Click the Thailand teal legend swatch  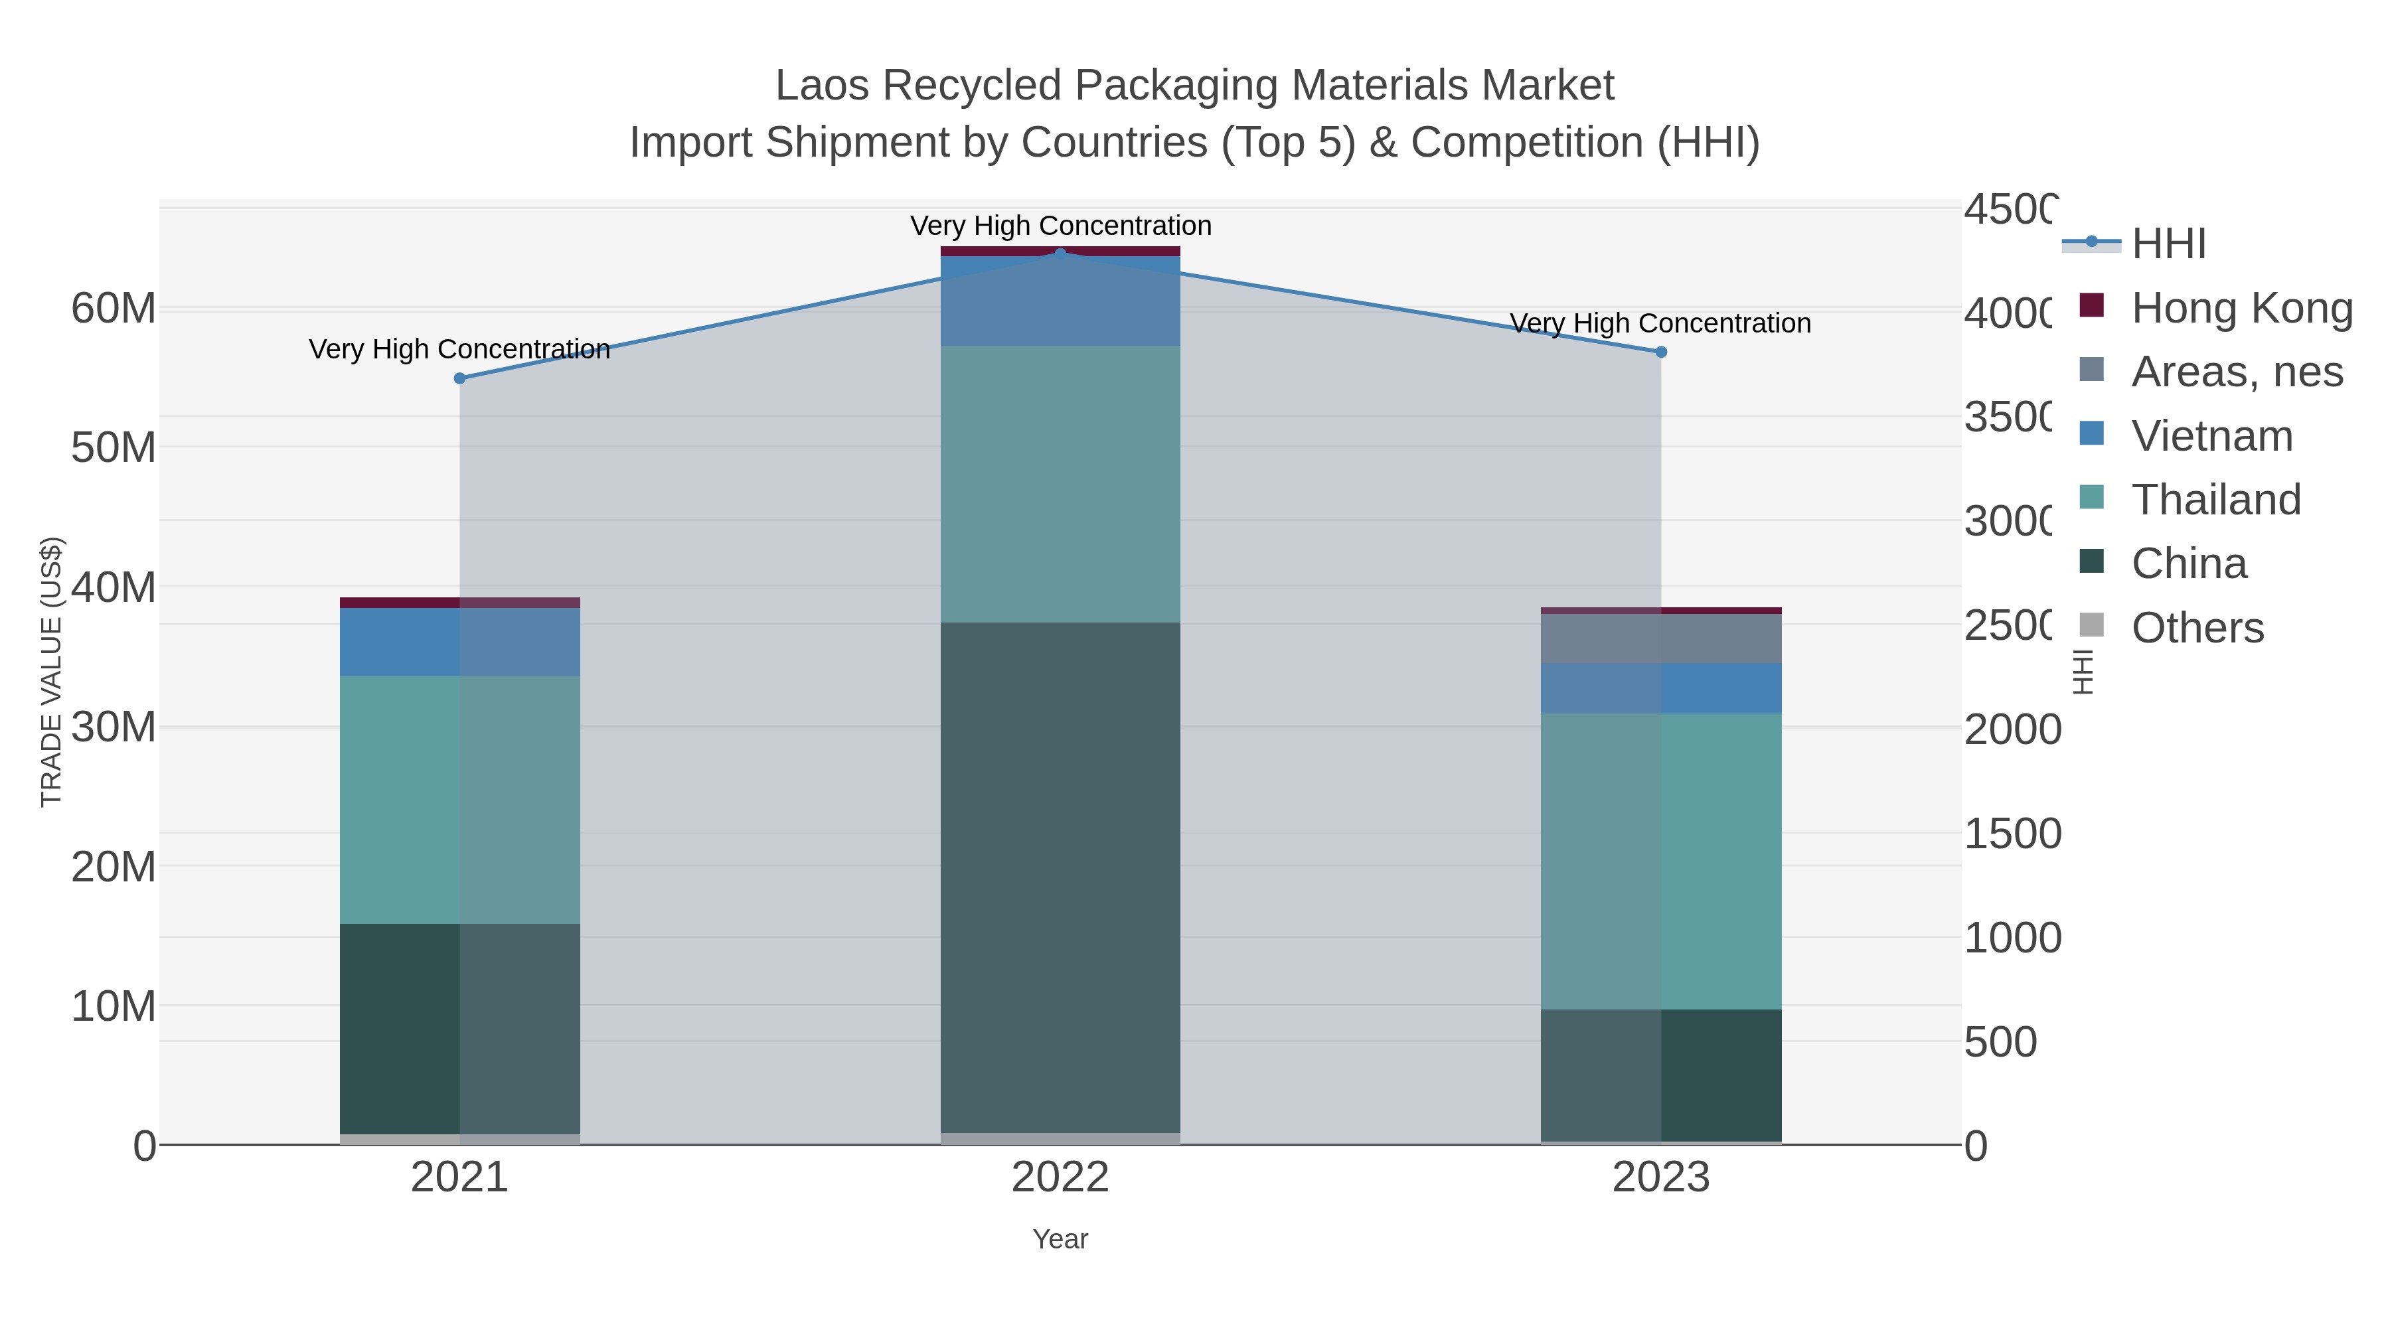[2092, 496]
